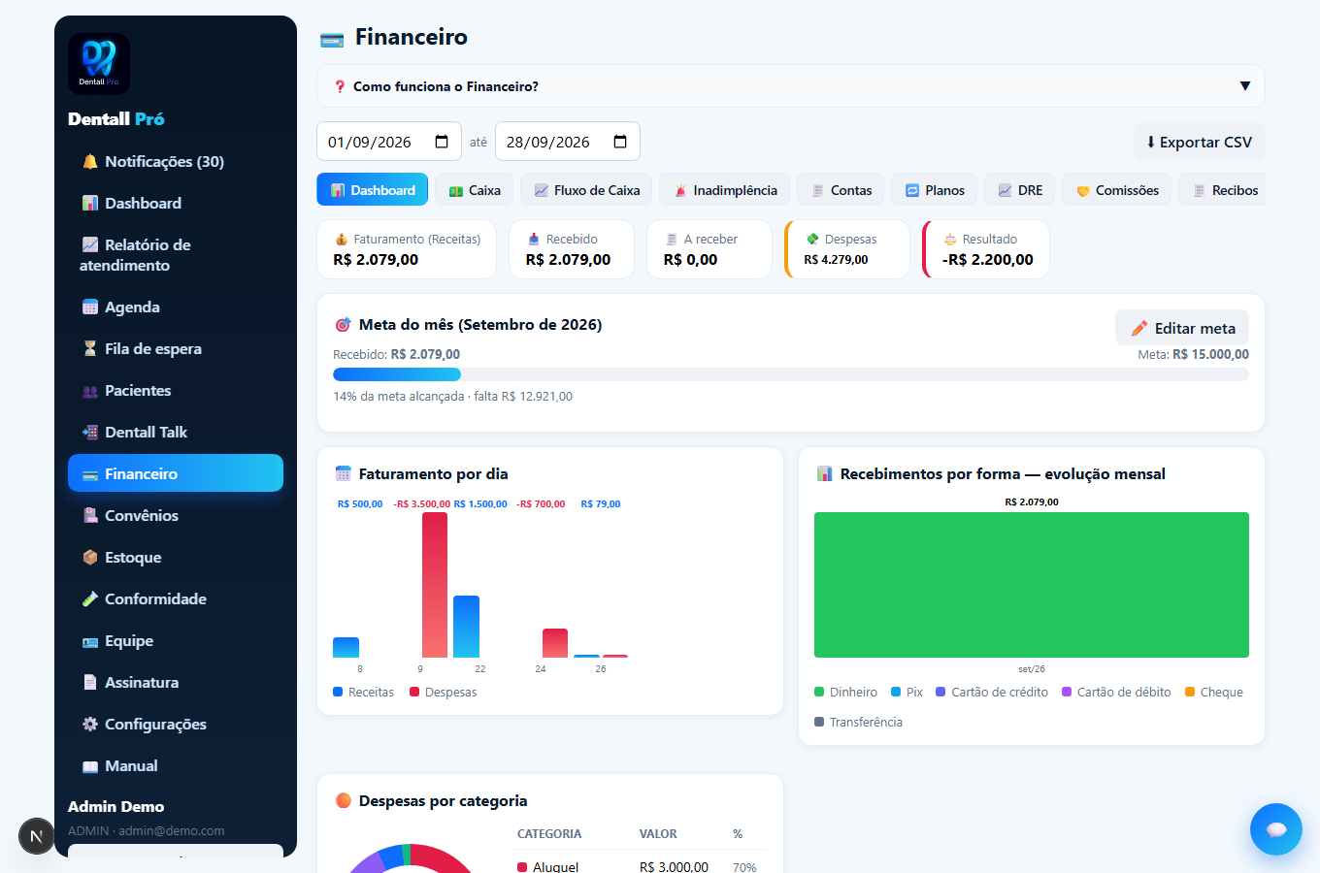Click the Convênios icon in sidebar
The image size is (1320, 873).
point(90,515)
